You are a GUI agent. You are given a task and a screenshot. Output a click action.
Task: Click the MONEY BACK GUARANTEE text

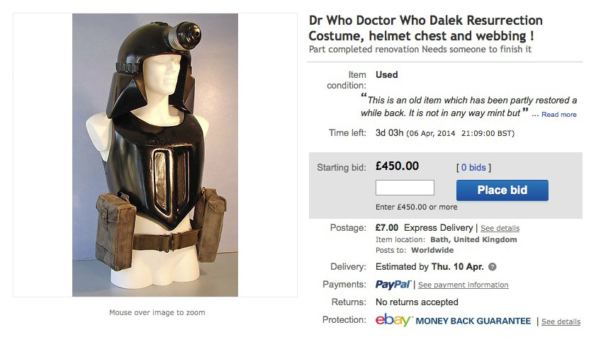(473, 321)
